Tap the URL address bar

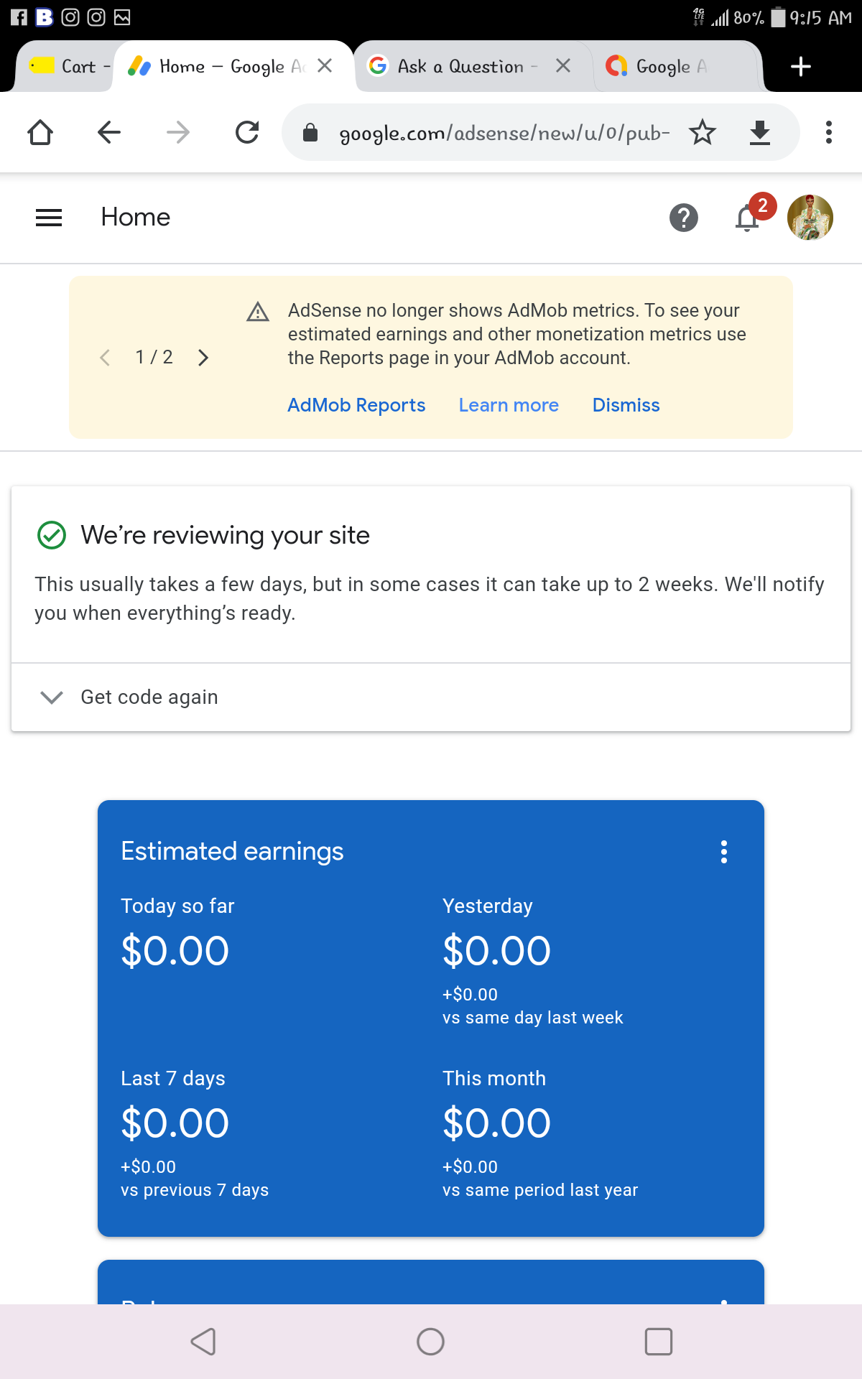tap(503, 132)
